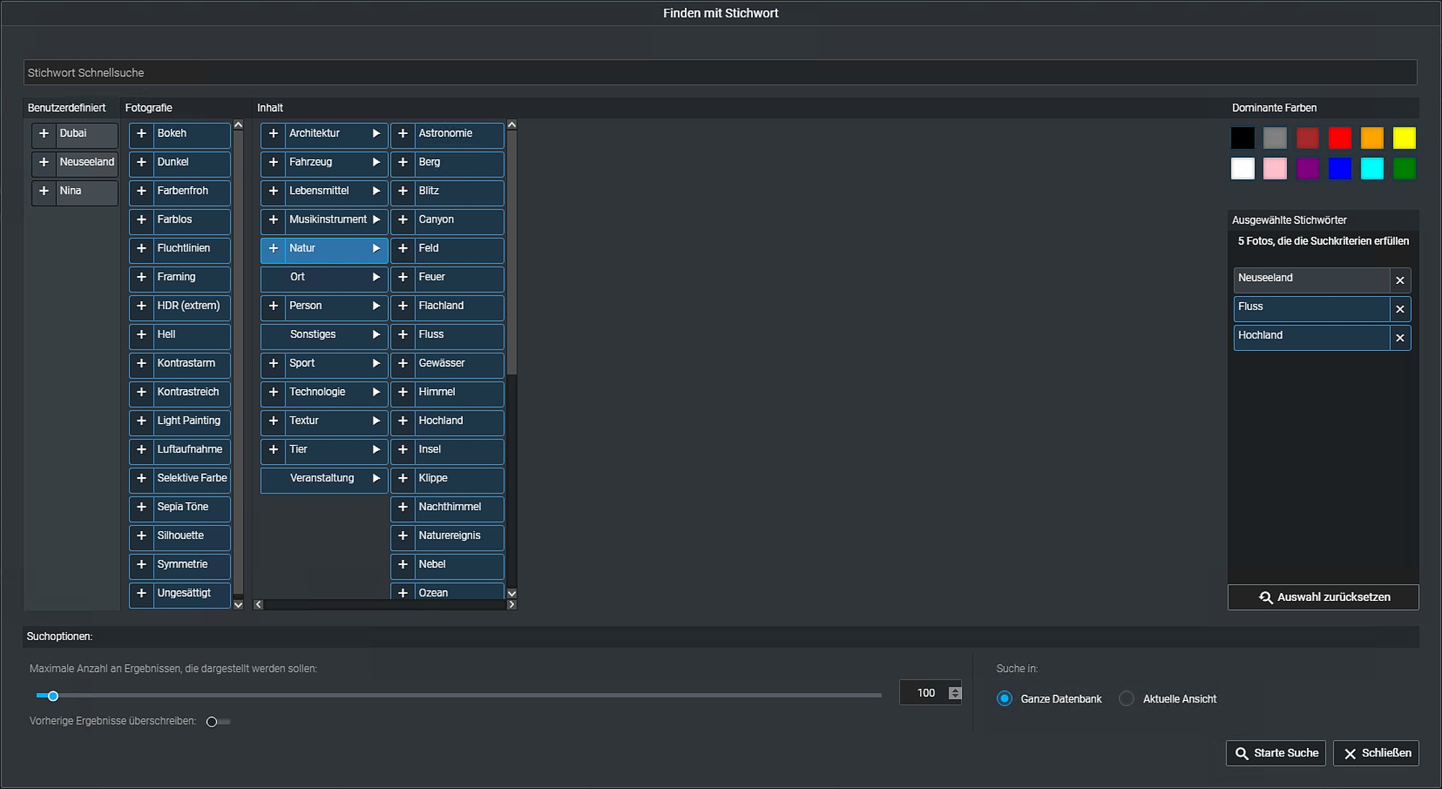Pick the cyan dominant color swatch

tap(1371, 169)
